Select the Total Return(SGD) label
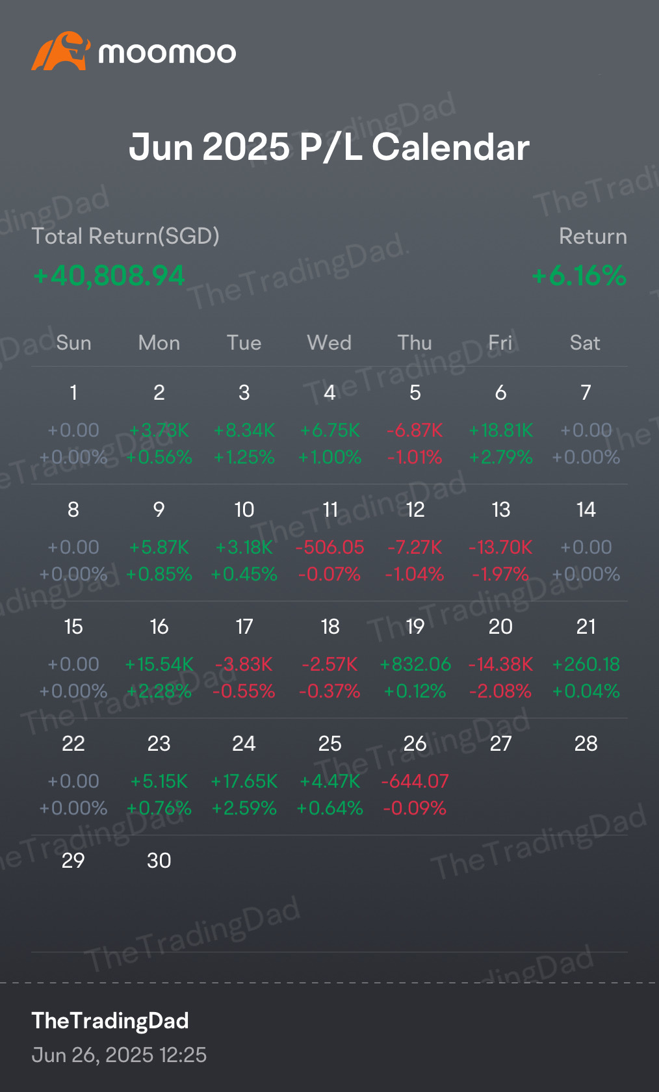 click(125, 236)
